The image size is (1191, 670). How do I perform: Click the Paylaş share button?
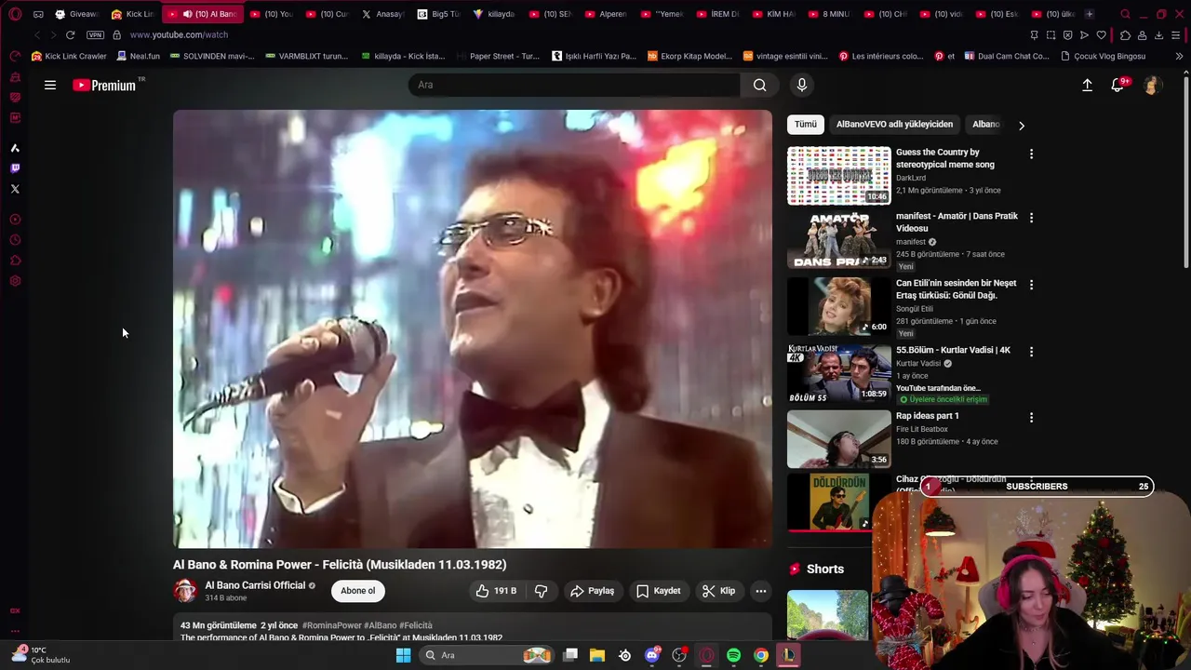(593, 591)
